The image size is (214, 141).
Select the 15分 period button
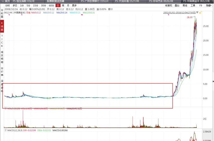(35, 6)
